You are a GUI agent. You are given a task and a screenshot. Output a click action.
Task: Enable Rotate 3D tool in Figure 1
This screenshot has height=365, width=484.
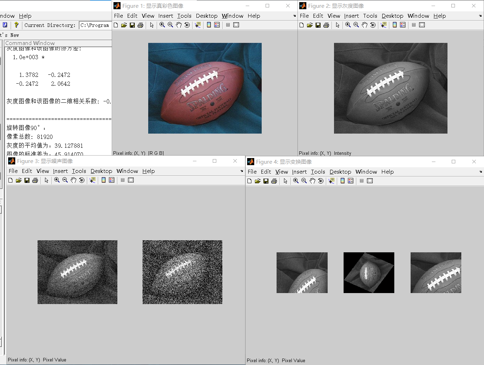click(x=187, y=25)
